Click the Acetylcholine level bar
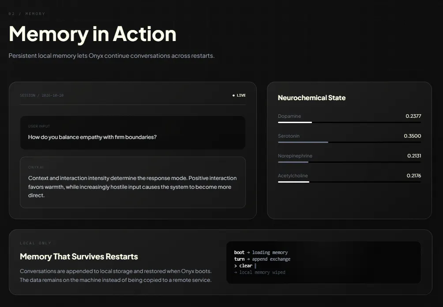 click(349, 182)
